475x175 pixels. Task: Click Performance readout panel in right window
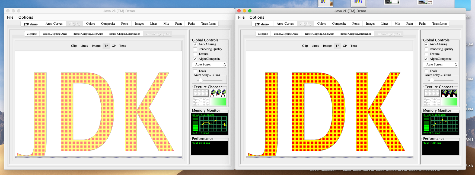(x=441, y=148)
